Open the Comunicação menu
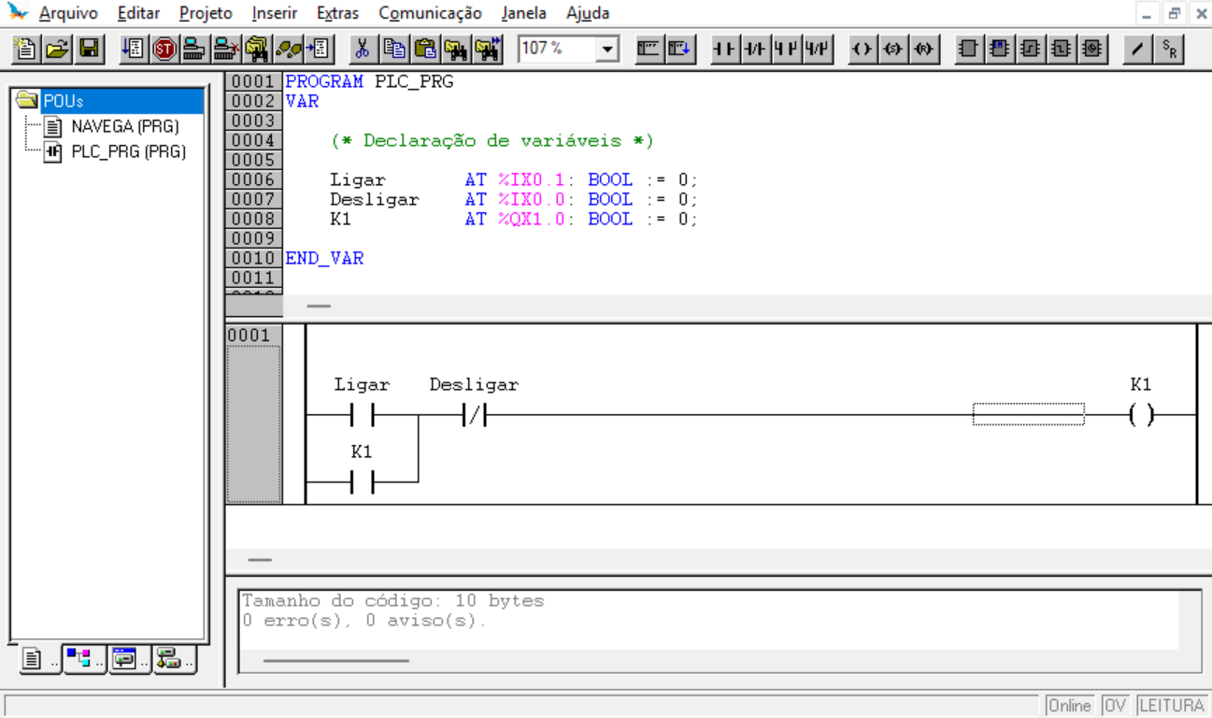Viewport: 1212px width, 718px height. pos(430,13)
